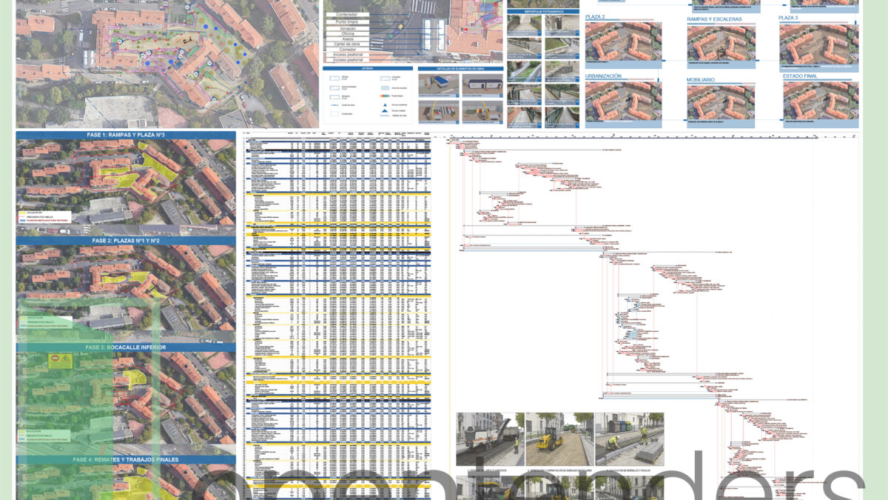The height and width of the screenshot is (500, 888).
Task: Open the Fase 2 aerial phase image
Action: [126, 289]
